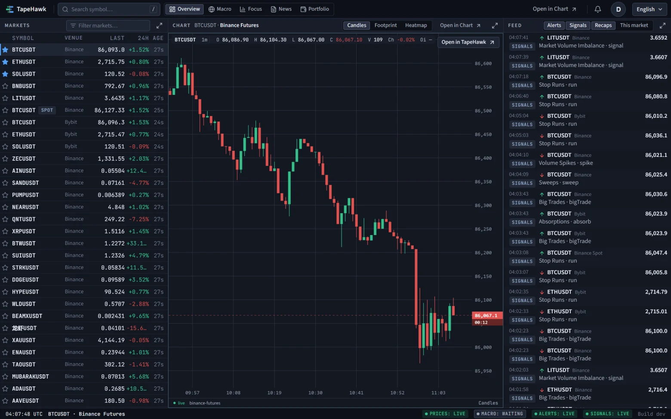Click Open in Chart in the top bar
The width and height of the screenshot is (671, 419).
pyautogui.click(x=554, y=9)
